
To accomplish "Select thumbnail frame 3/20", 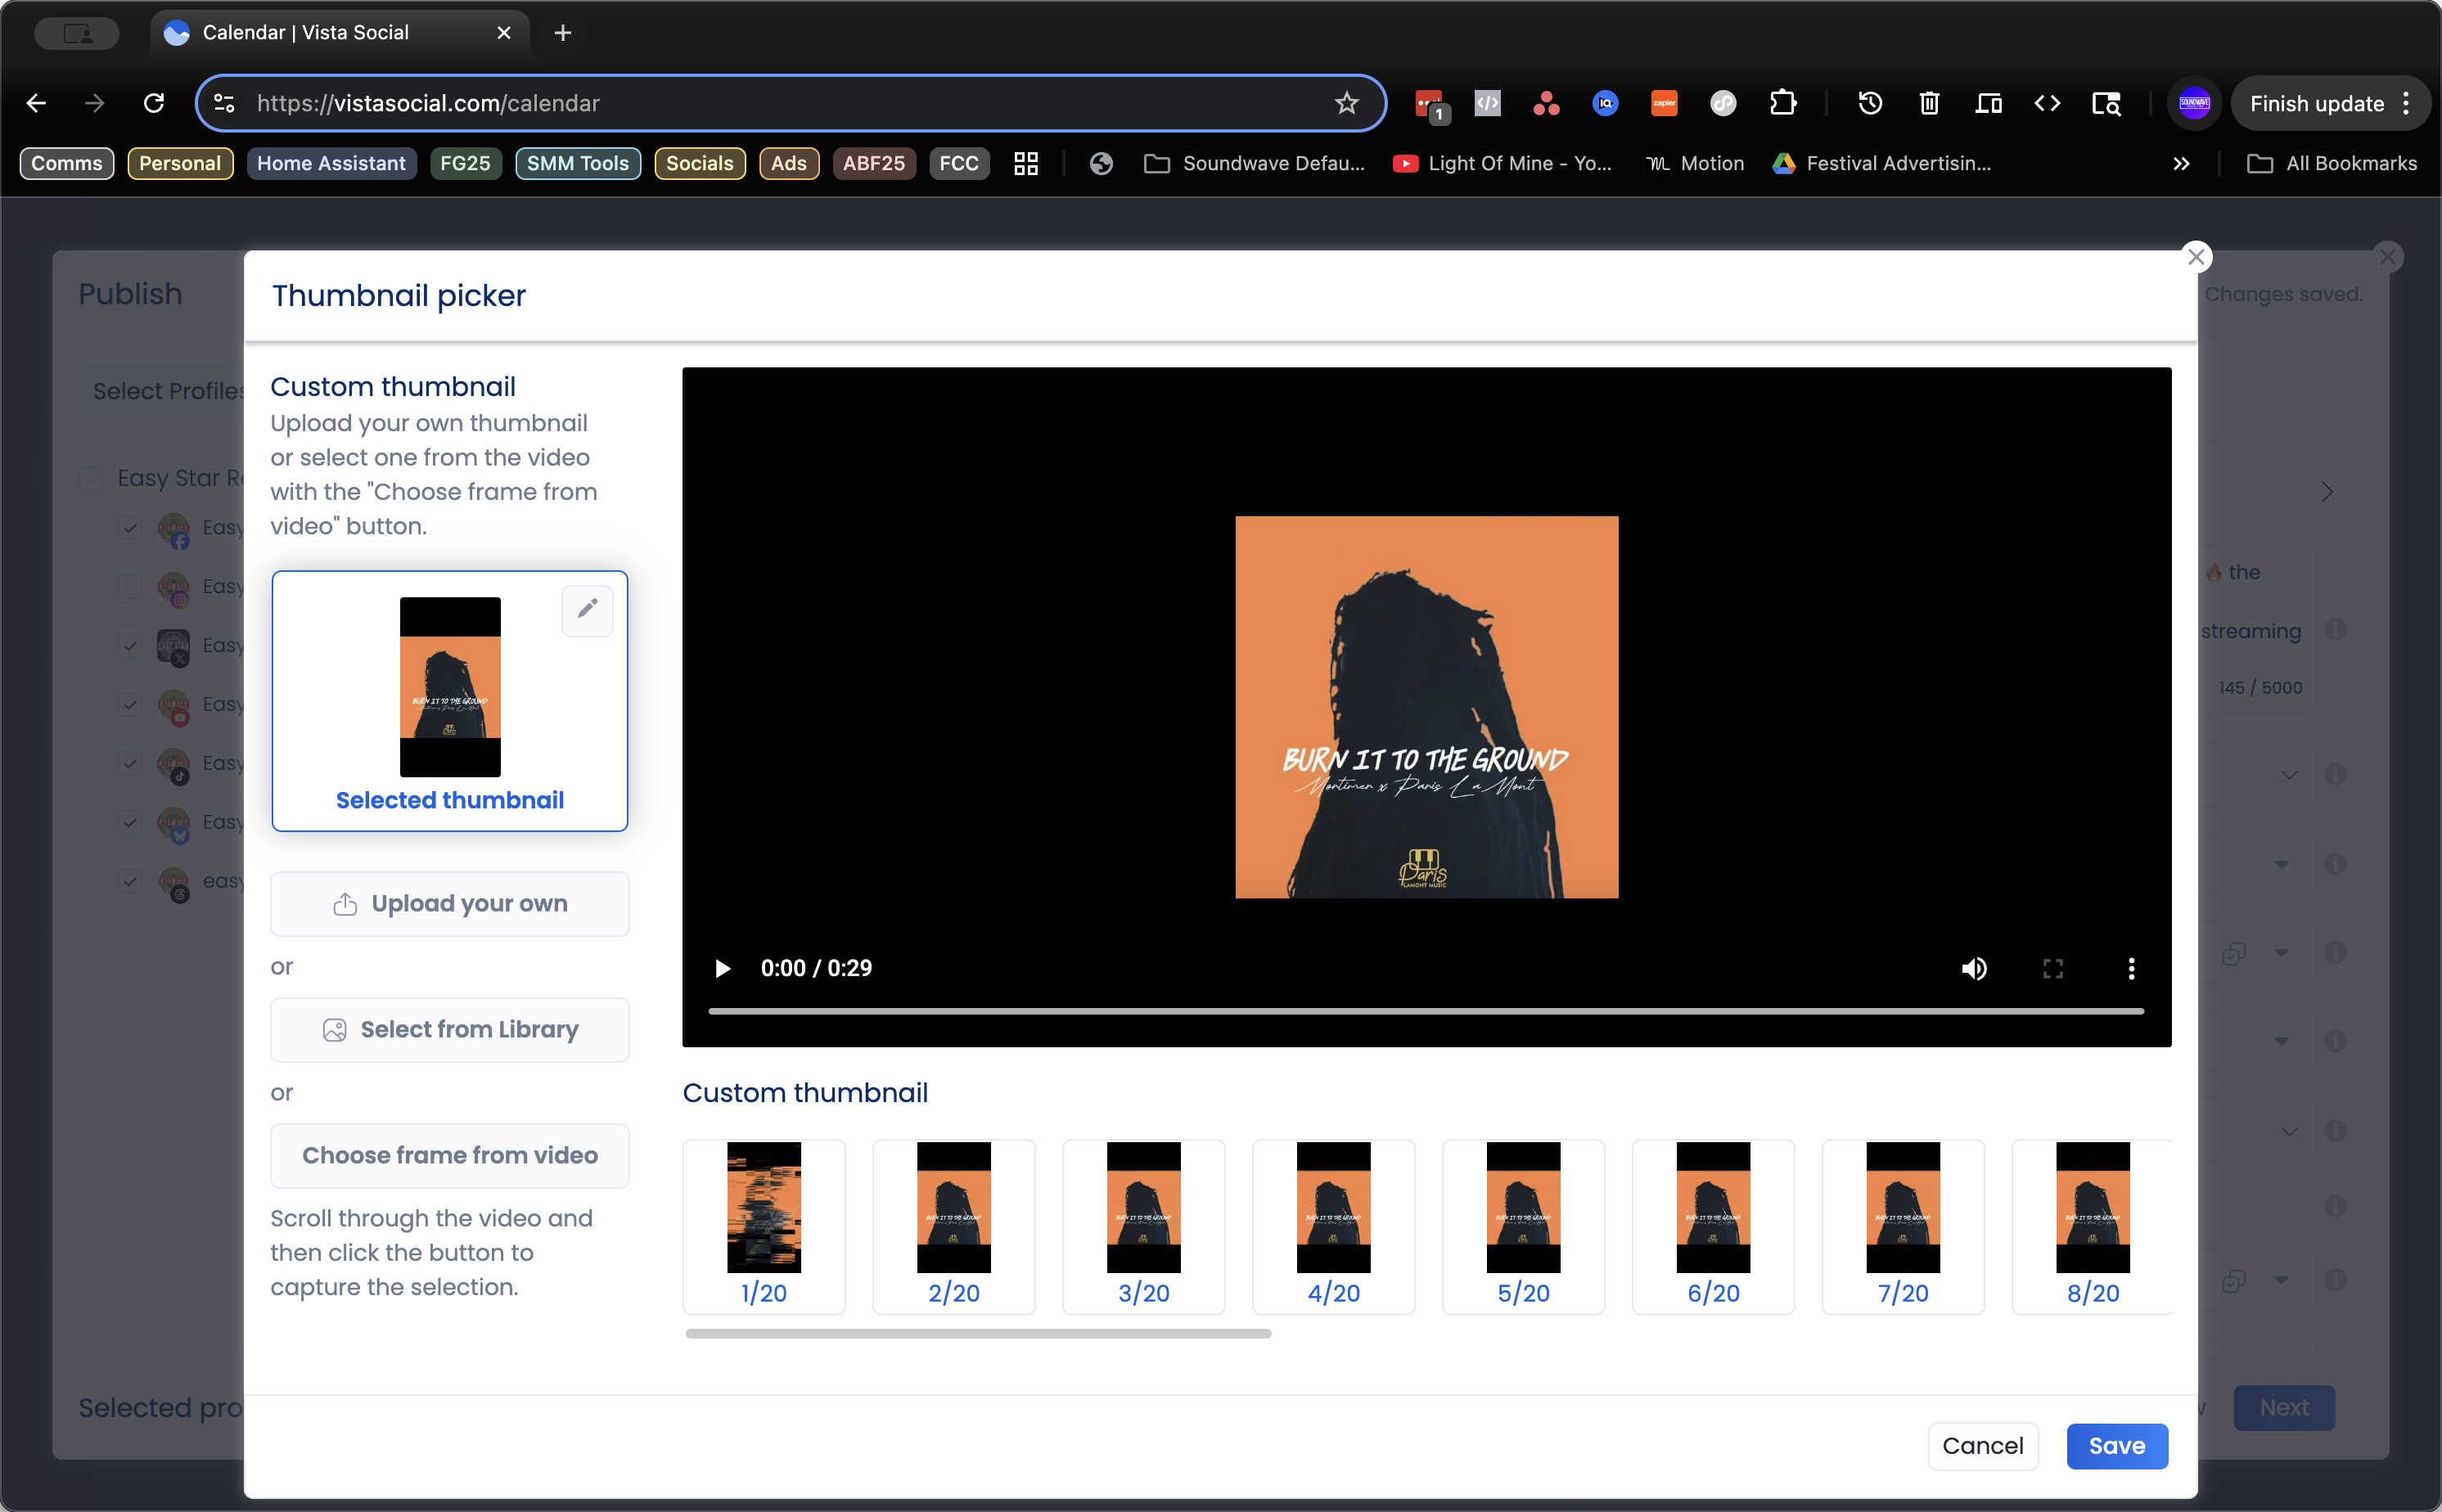I will tap(1143, 1226).
